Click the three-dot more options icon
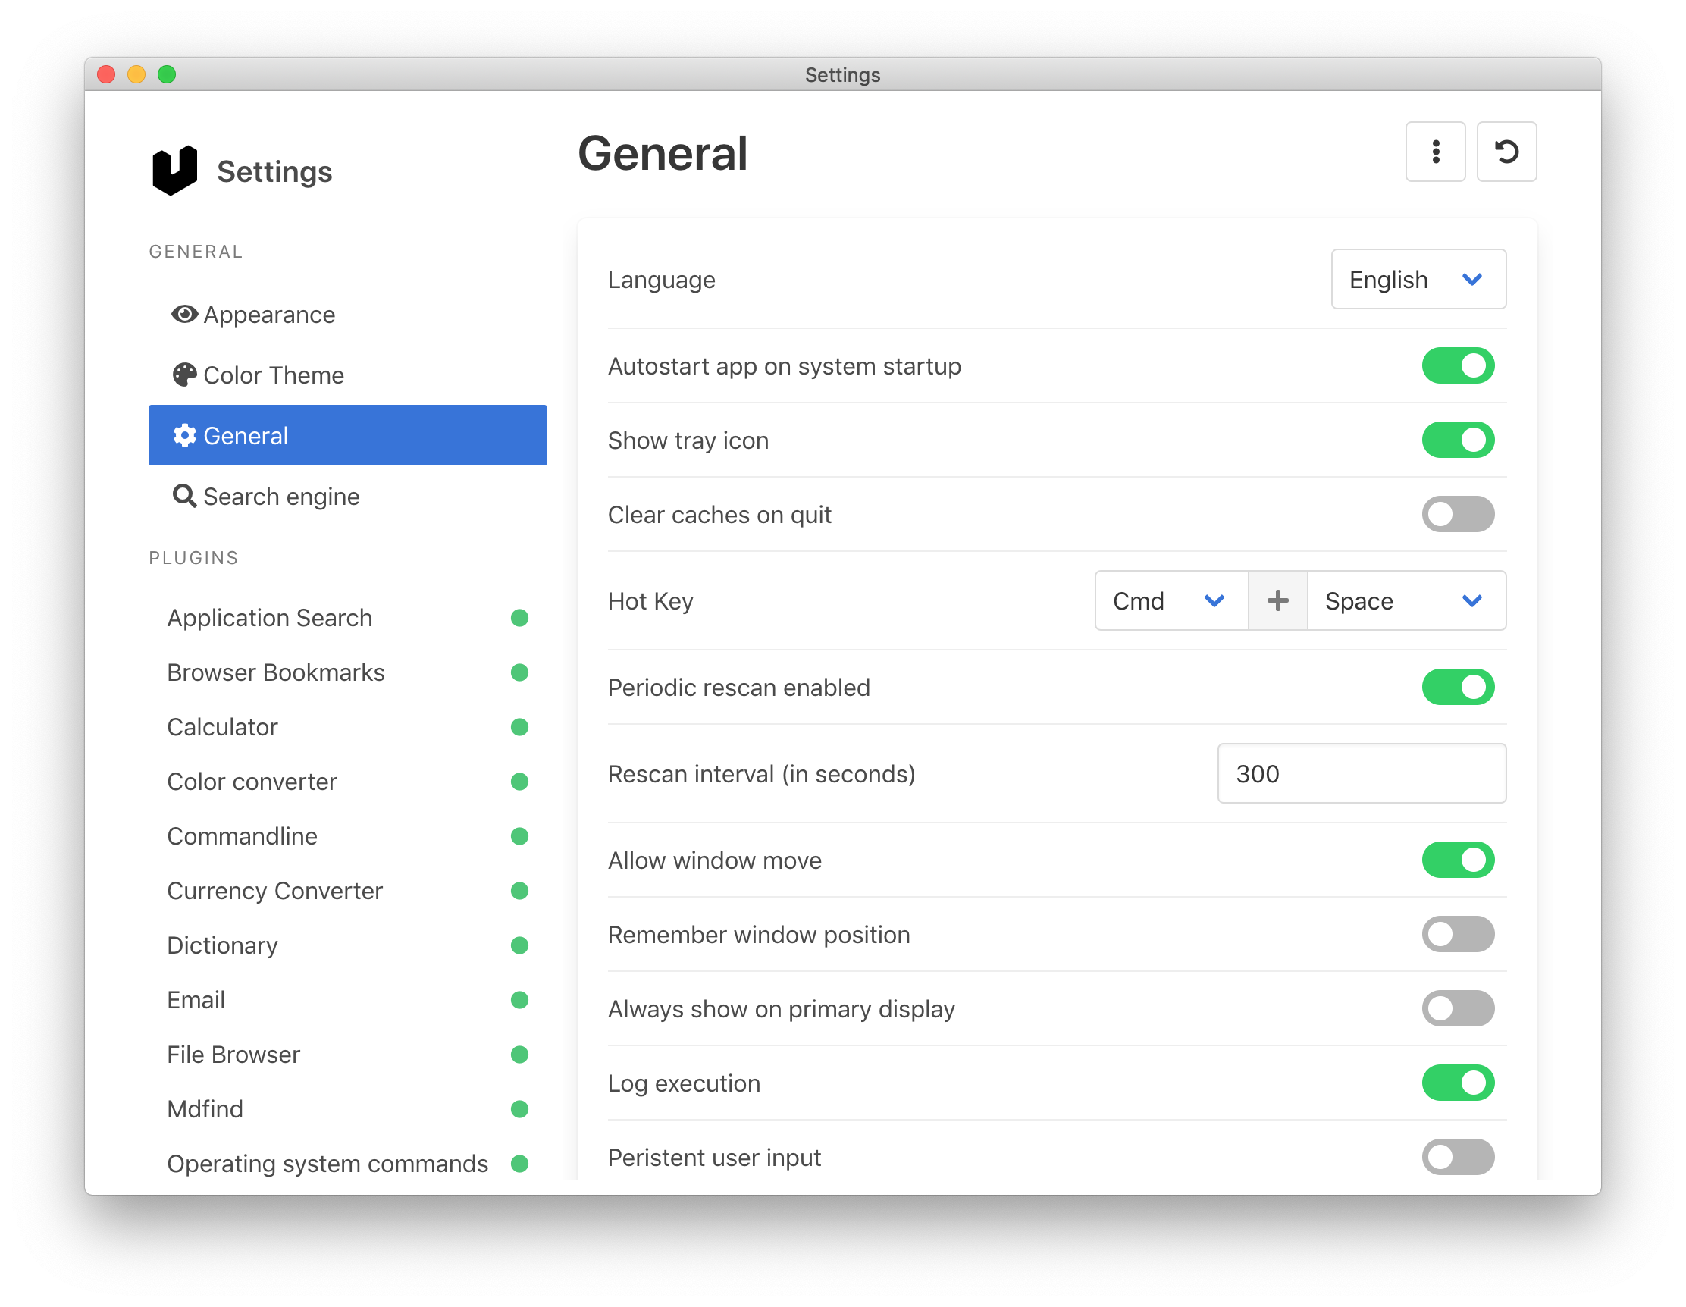This screenshot has height=1307, width=1686. click(1435, 152)
